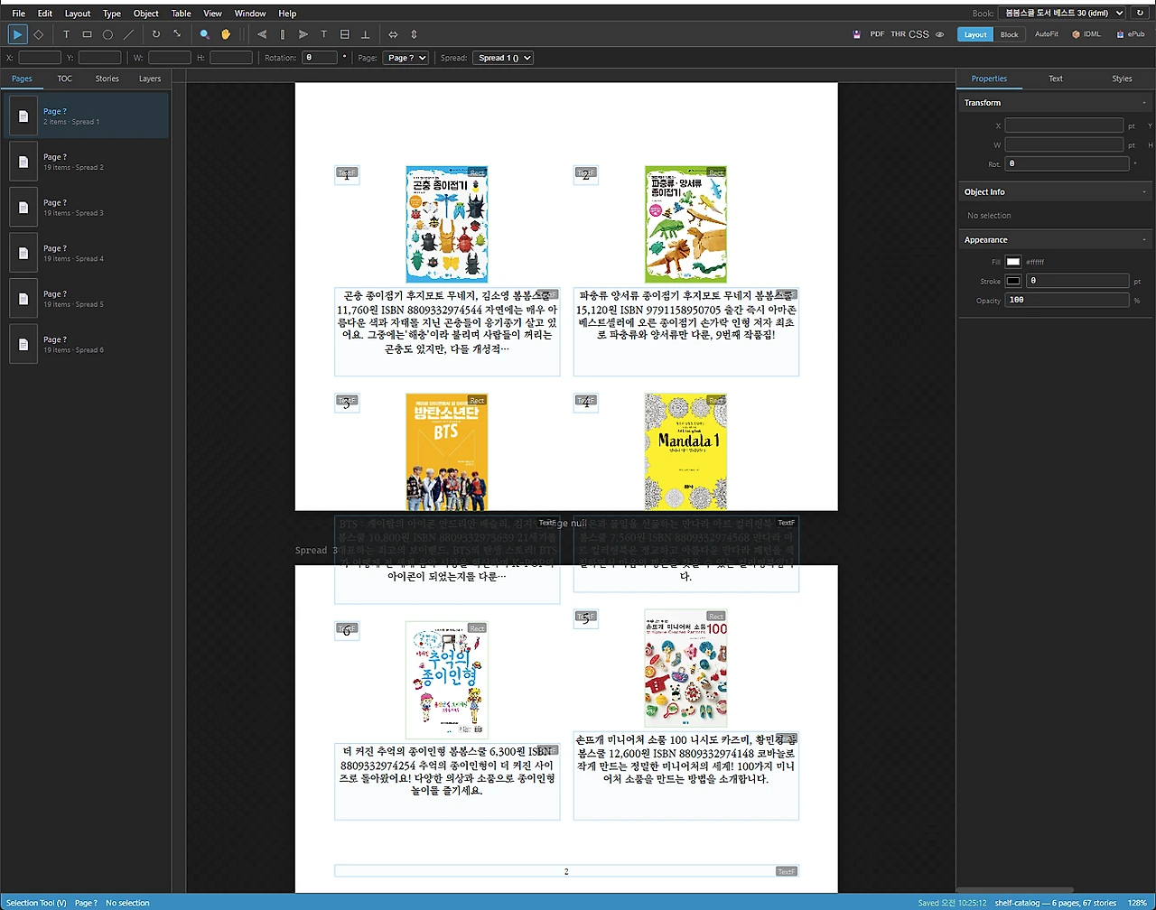Click the CSS button

[x=918, y=34]
